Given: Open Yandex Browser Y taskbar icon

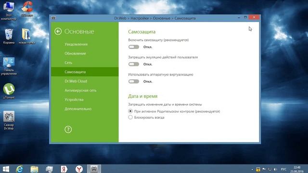Looking at the screenshot, I should (x=79, y=169).
